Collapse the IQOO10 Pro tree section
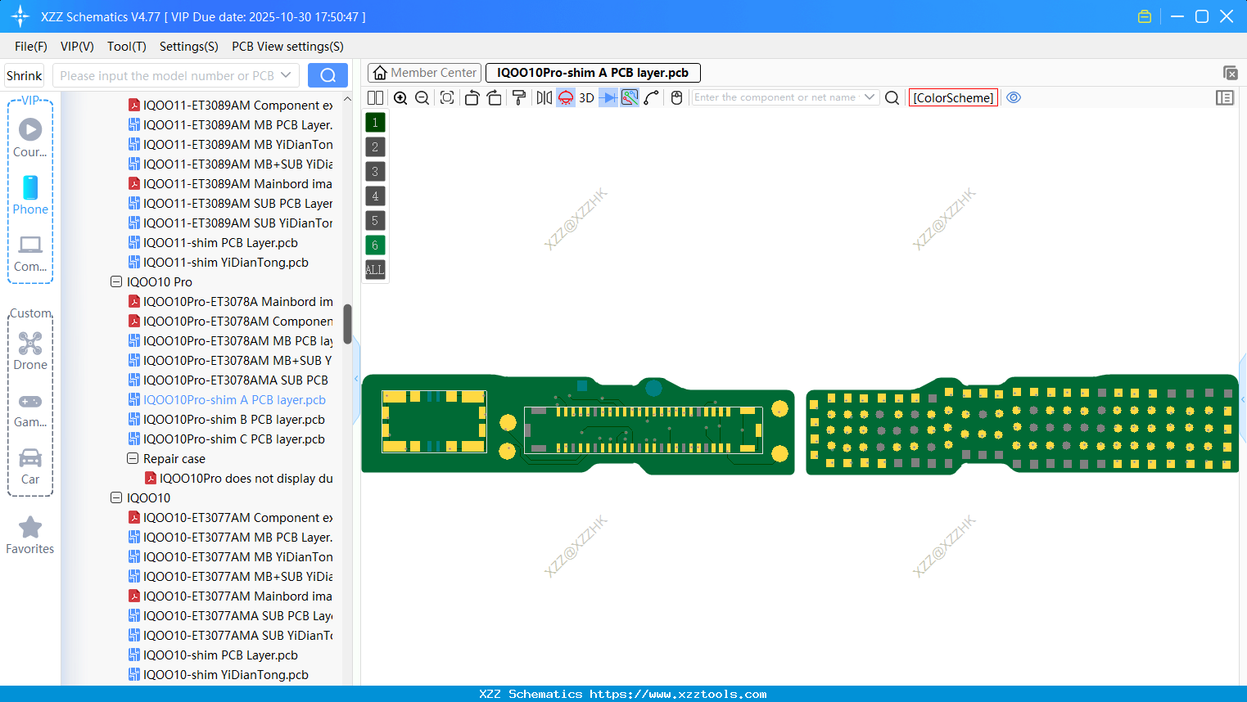This screenshot has height=702, width=1247. (x=116, y=281)
